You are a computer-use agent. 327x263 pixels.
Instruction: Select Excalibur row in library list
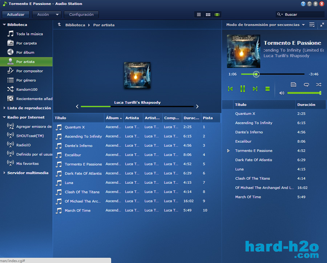coord(137,155)
